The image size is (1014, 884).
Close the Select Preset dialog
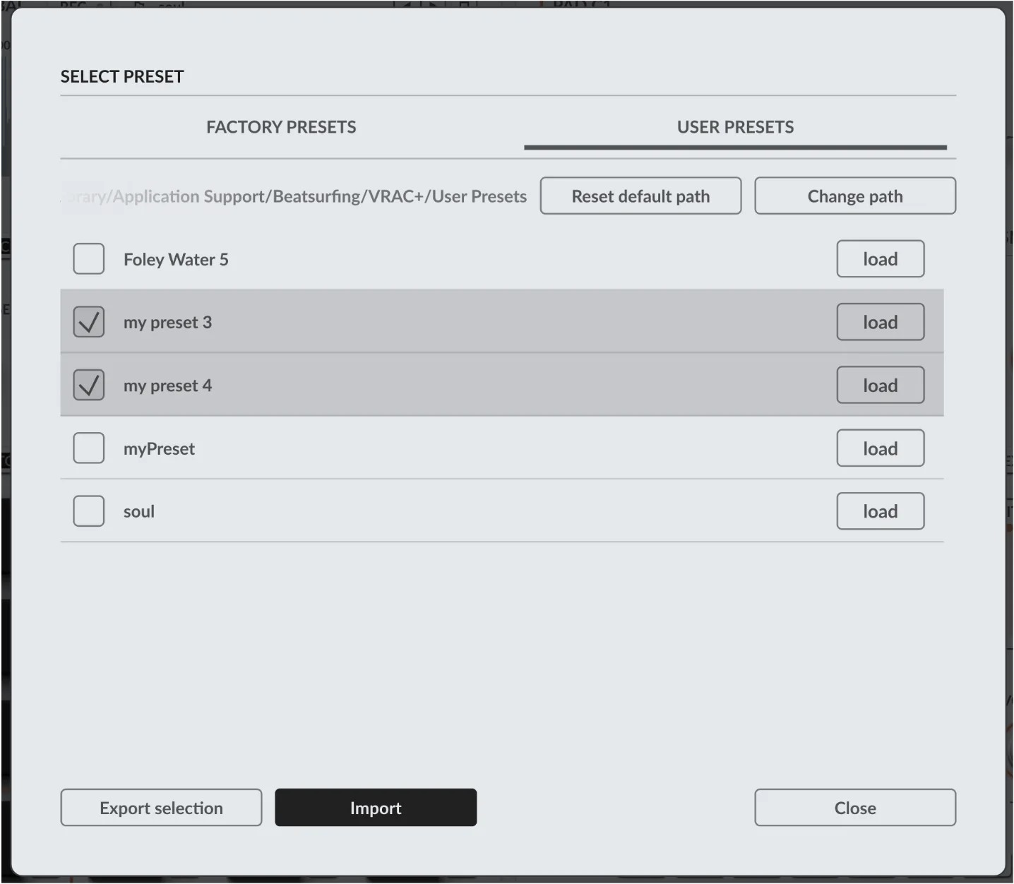855,808
